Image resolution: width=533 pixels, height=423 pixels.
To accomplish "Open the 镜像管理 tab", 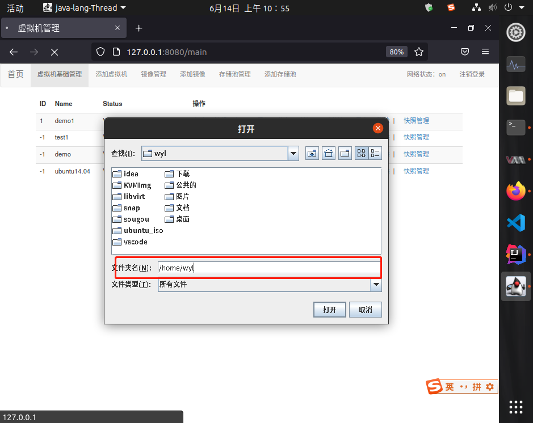I will tap(154, 74).
